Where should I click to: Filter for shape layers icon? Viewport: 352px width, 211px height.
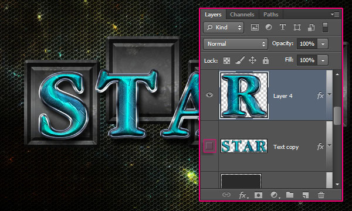coord(297,28)
